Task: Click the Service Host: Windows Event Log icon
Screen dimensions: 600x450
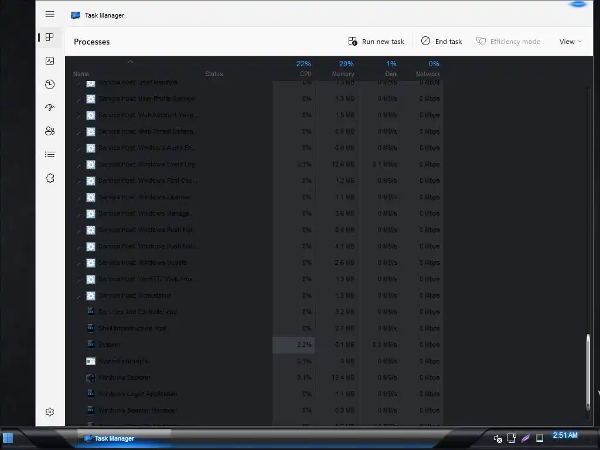Action: (x=91, y=165)
